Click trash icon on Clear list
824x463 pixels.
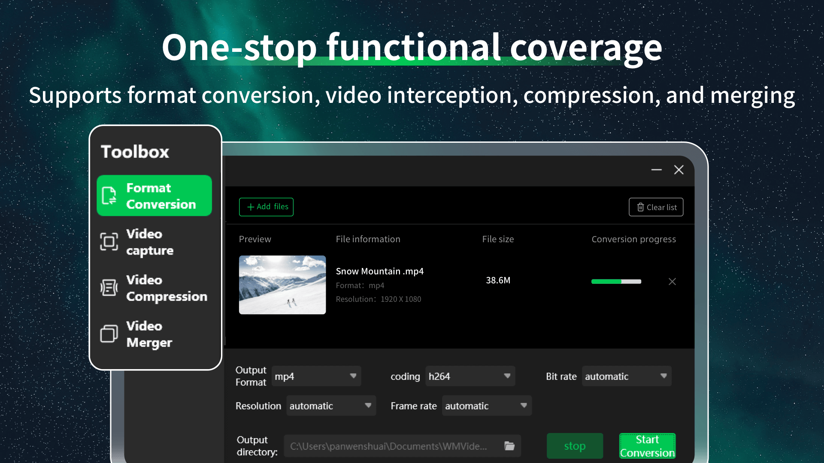click(x=640, y=207)
